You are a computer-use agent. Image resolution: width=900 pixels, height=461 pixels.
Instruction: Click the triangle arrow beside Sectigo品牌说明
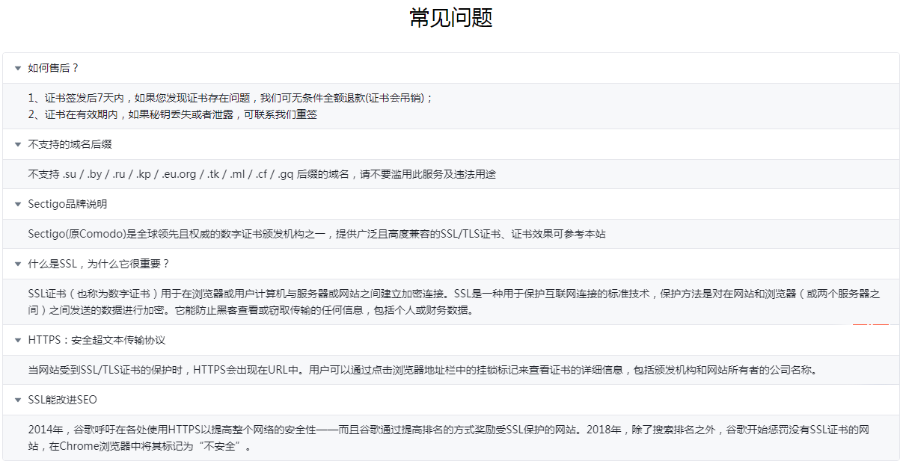17,204
